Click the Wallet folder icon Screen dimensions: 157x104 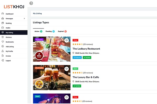[x=3, y=28]
